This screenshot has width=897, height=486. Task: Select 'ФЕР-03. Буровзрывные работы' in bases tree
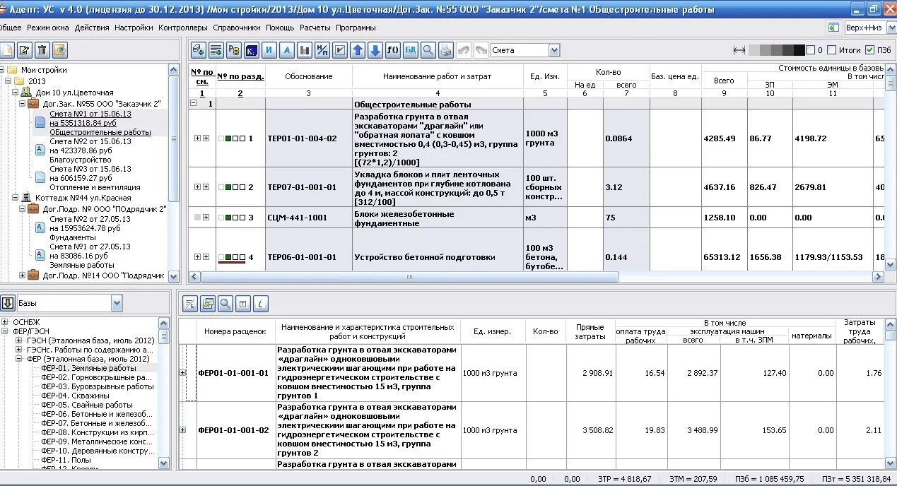pos(98,386)
